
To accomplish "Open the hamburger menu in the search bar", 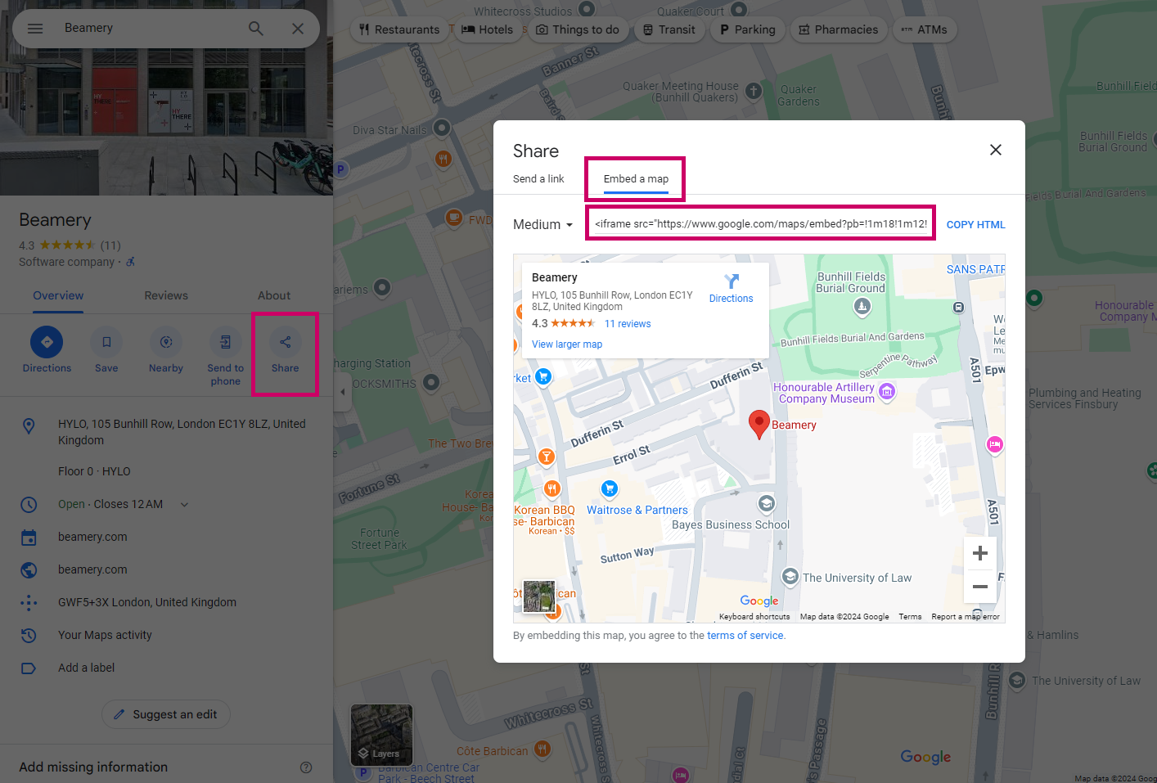I will pos(35,29).
